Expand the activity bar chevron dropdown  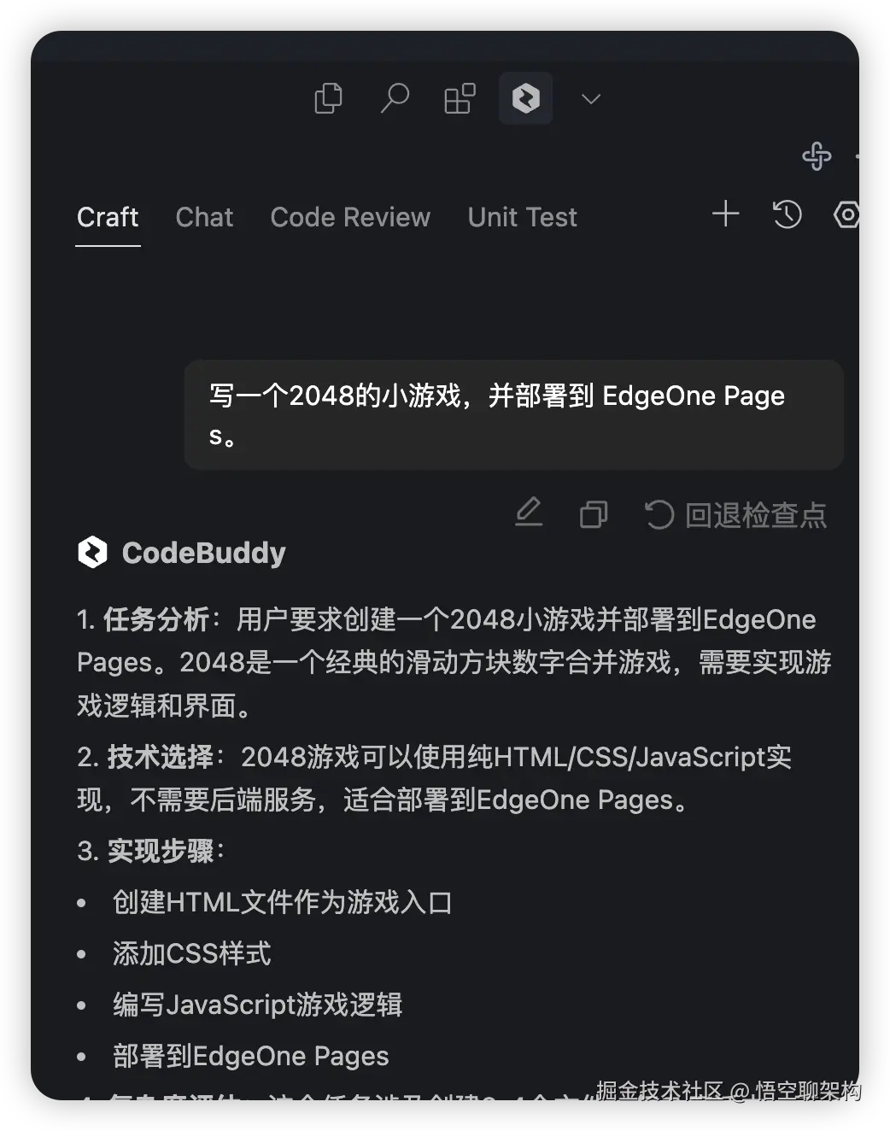(591, 99)
